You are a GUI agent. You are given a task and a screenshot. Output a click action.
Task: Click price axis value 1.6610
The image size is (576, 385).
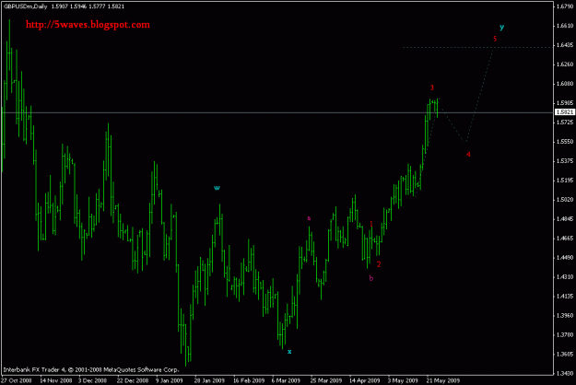[x=565, y=26]
